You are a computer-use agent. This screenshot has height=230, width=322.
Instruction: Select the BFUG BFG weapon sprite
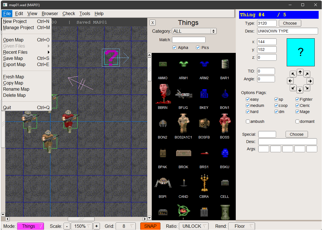pyautogui.click(x=183, y=94)
